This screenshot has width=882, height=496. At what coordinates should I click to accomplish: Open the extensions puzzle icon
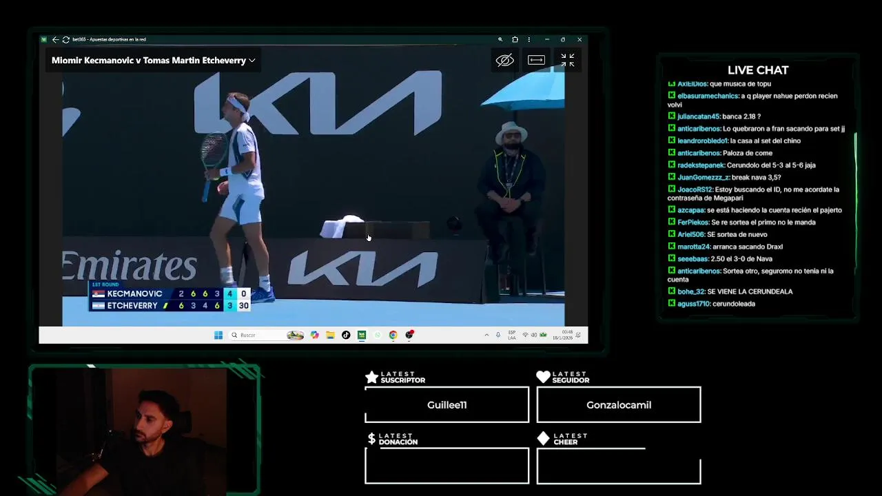click(x=515, y=39)
